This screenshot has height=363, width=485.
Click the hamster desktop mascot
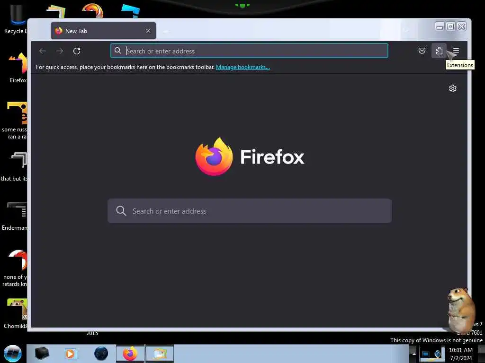461,310
